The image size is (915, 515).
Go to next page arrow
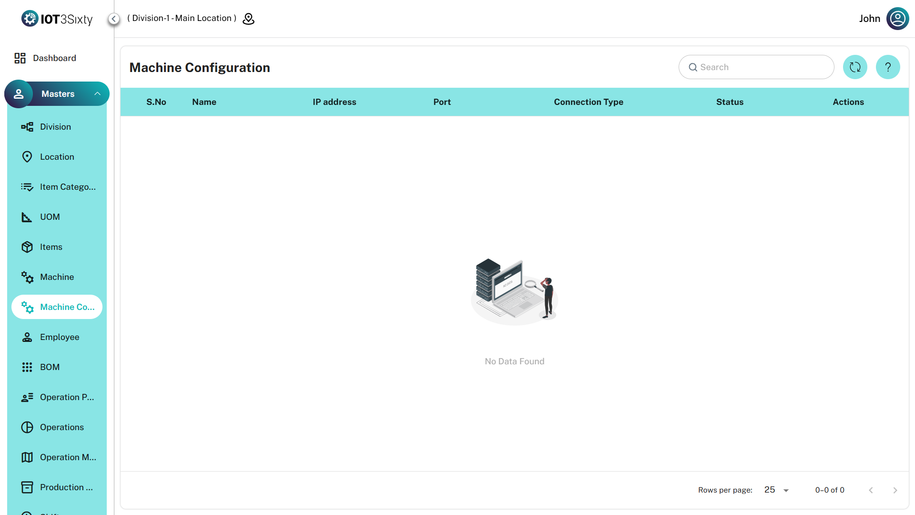[x=895, y=490]
